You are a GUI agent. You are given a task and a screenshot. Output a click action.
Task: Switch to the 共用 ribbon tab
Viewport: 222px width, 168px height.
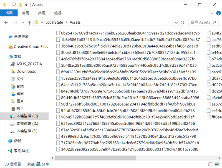tap(42, 13)
